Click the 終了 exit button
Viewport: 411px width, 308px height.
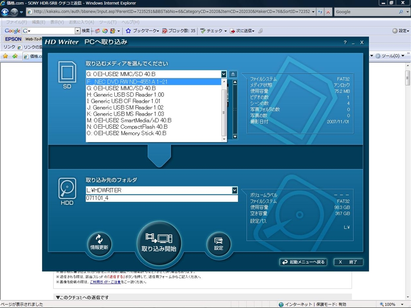coord(348,262)
